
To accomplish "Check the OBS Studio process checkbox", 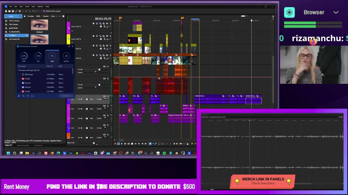I will point(19,74).
